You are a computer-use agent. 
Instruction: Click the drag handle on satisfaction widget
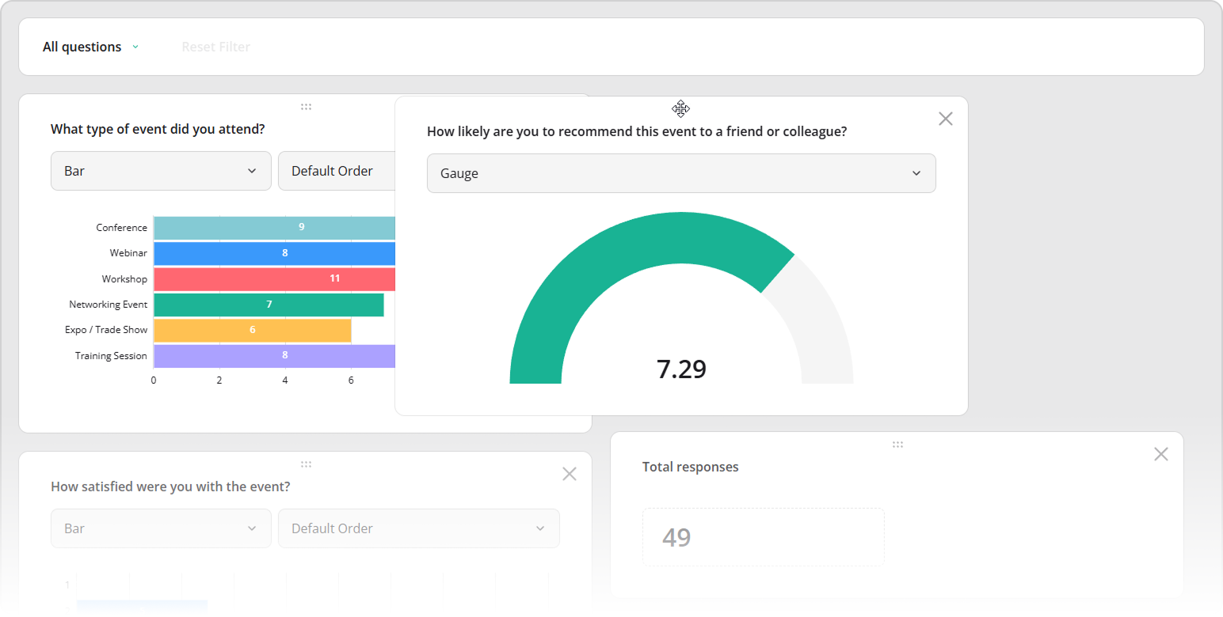[x=306, y=464]
